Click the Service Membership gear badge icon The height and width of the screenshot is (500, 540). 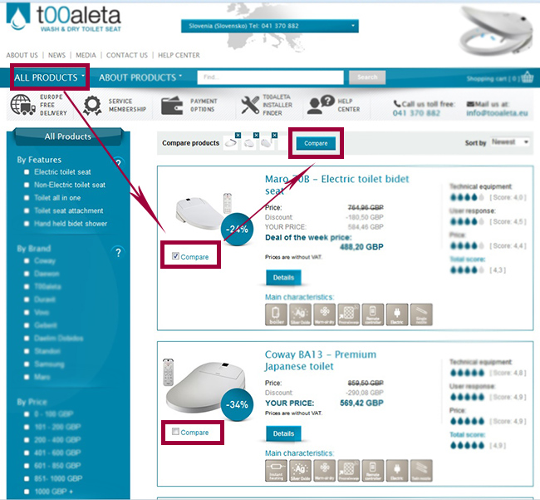[x=92, y=105]
